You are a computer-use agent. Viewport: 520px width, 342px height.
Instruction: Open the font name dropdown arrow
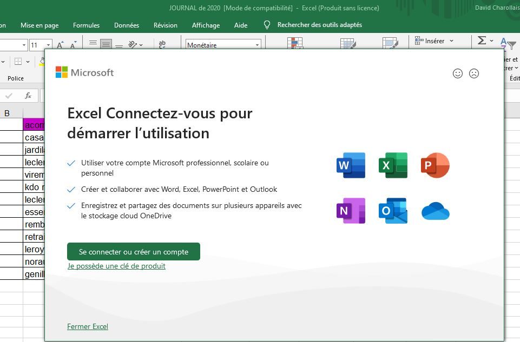pyautogui.click(x=24, y=45)
